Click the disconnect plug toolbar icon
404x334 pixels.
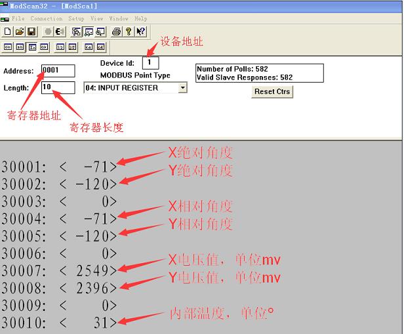tap(59, 31)
